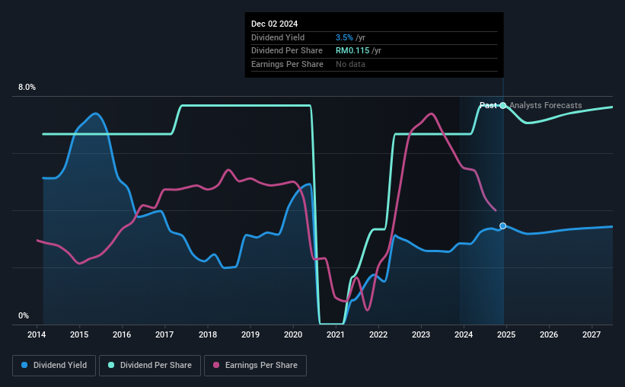Select the 2025 x-axis label
Screen dimensions: 625x387
506,334
